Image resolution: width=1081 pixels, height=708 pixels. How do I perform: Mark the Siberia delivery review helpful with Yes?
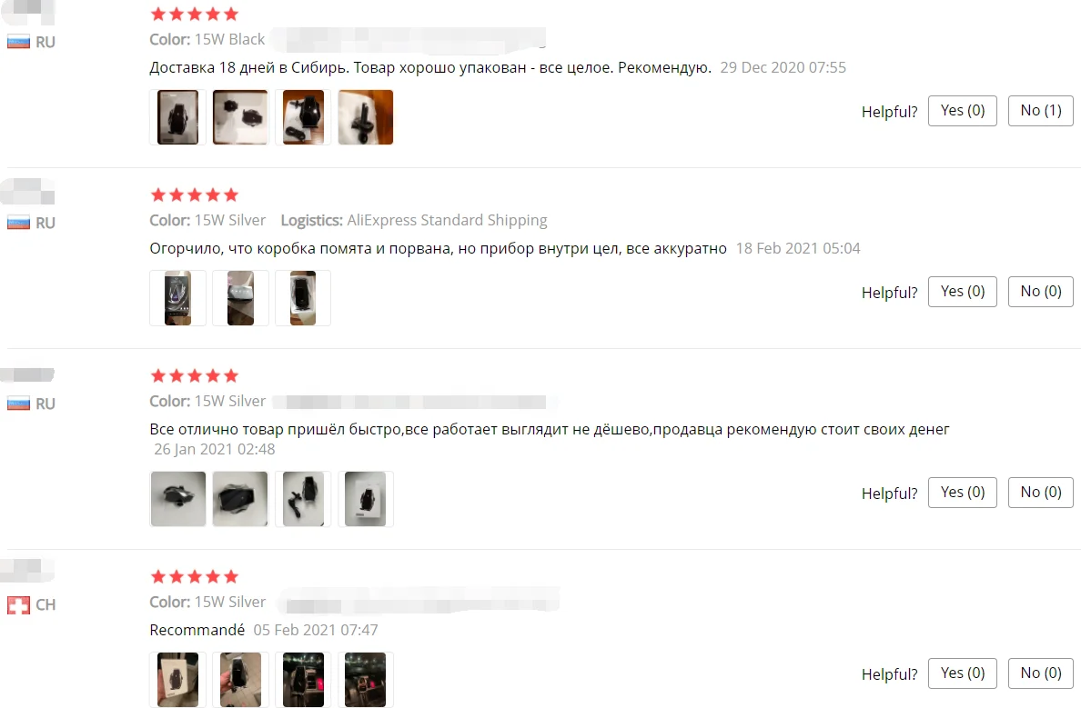pyautogui.click(x=963, y=111)
